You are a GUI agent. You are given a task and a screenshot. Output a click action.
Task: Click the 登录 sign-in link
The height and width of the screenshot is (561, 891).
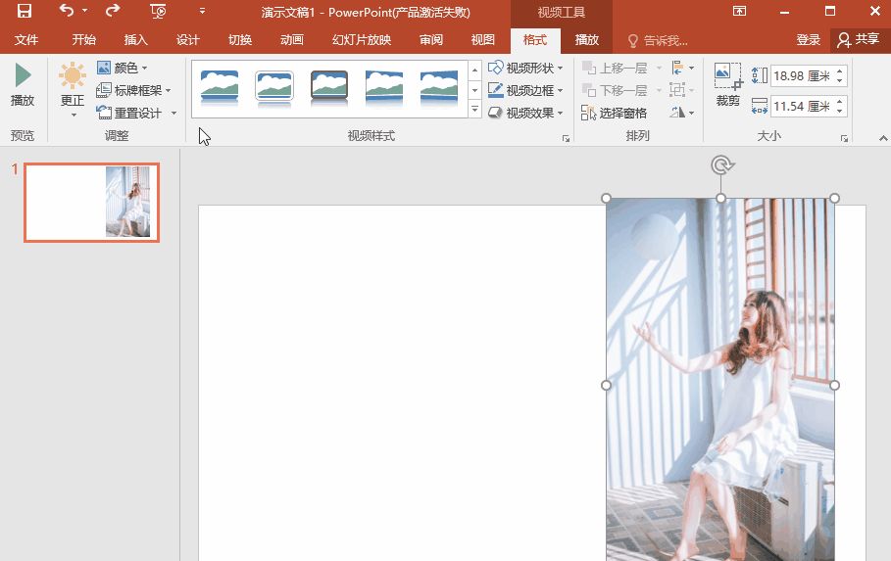[x=808, y=40]
